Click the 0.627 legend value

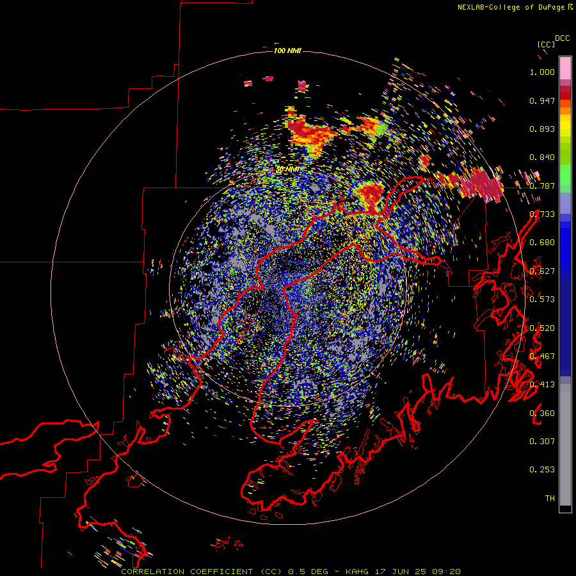tap(542, 271)
